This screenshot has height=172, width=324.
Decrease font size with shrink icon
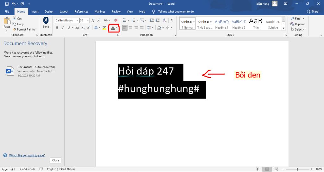coord(99,20)
